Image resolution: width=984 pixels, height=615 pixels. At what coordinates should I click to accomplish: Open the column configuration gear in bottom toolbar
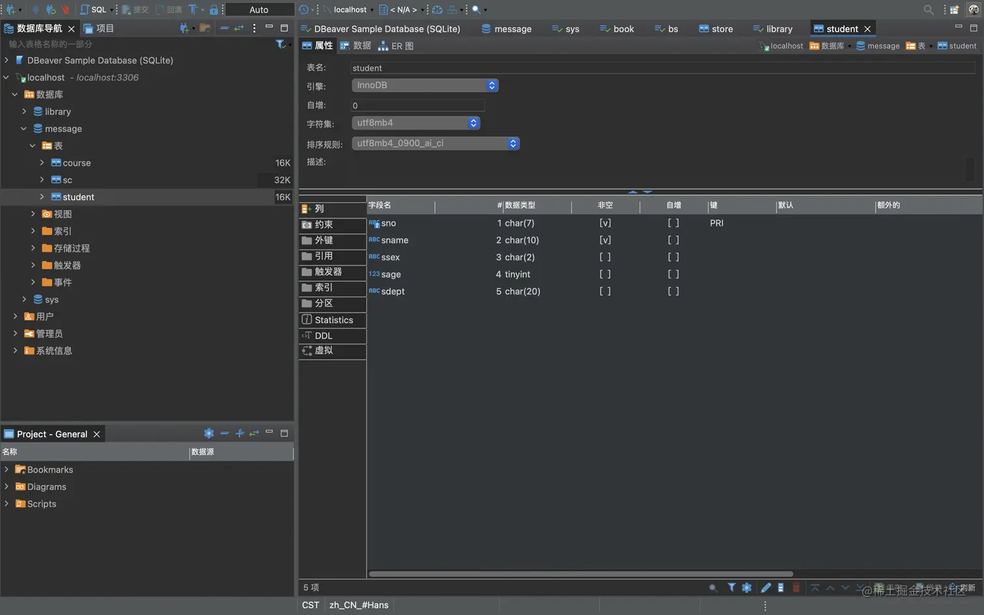coord(747,588)
